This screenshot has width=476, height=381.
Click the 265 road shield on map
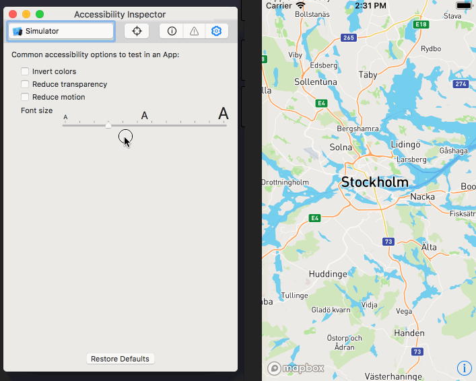pyautogui.click(x=349, y=38)
